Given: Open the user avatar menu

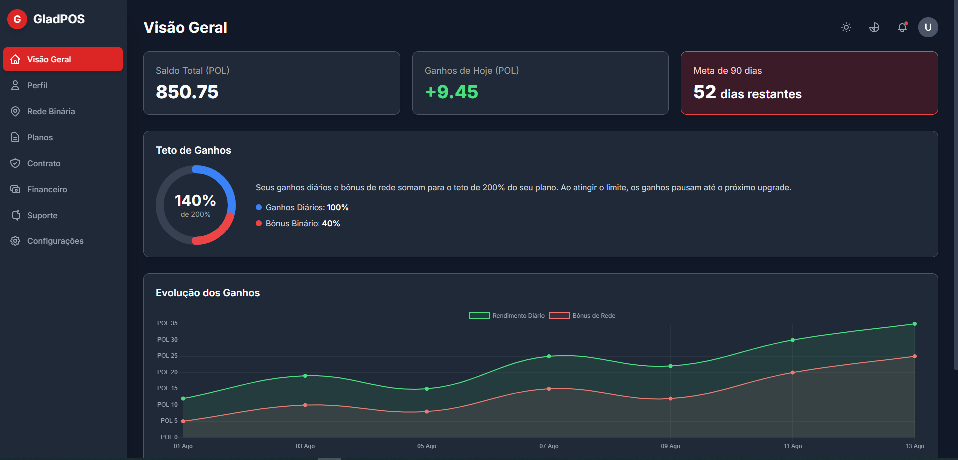Looking at the screenshot, I should tap(928, 27).
